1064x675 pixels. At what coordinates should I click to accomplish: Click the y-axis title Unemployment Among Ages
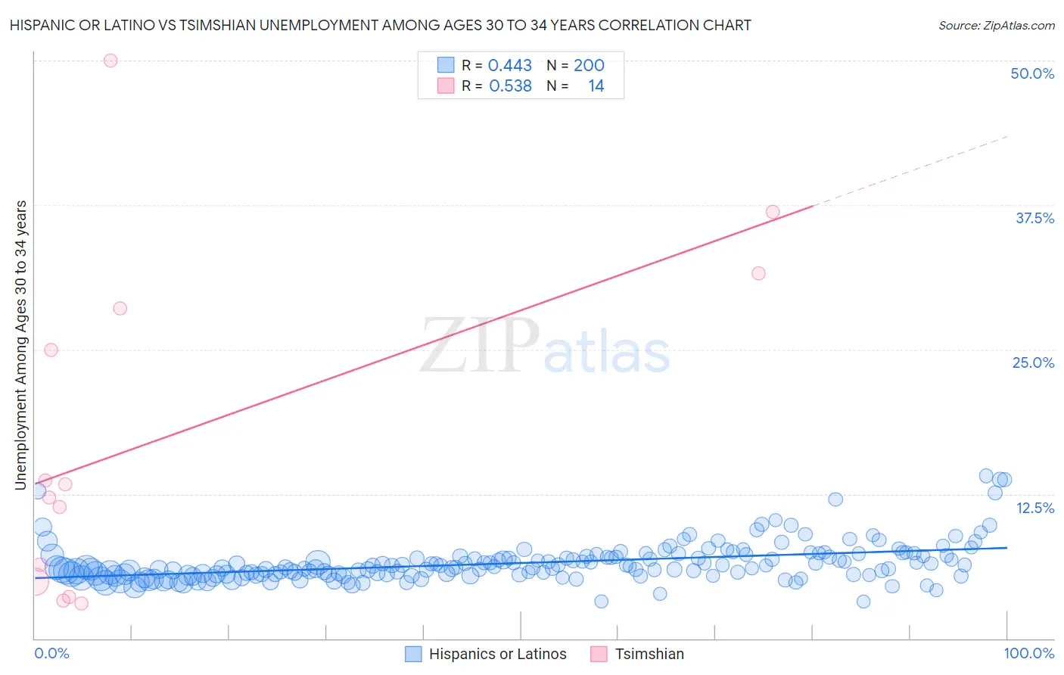(x=21, y=345)
